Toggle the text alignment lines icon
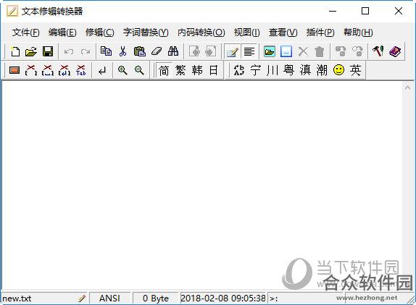The image size is (416, 305). [x=249, y=51]
